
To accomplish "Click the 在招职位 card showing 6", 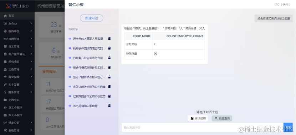I will pos(52,53).
